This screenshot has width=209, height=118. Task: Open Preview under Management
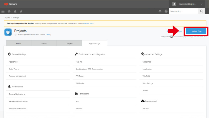(145, 109)
